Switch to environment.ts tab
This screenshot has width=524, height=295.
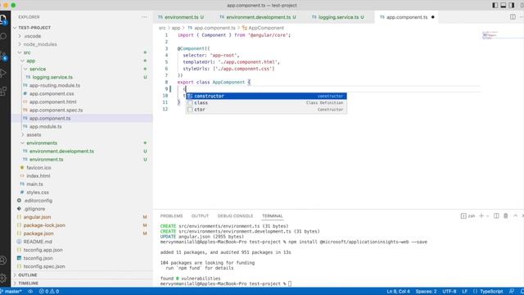181,17
